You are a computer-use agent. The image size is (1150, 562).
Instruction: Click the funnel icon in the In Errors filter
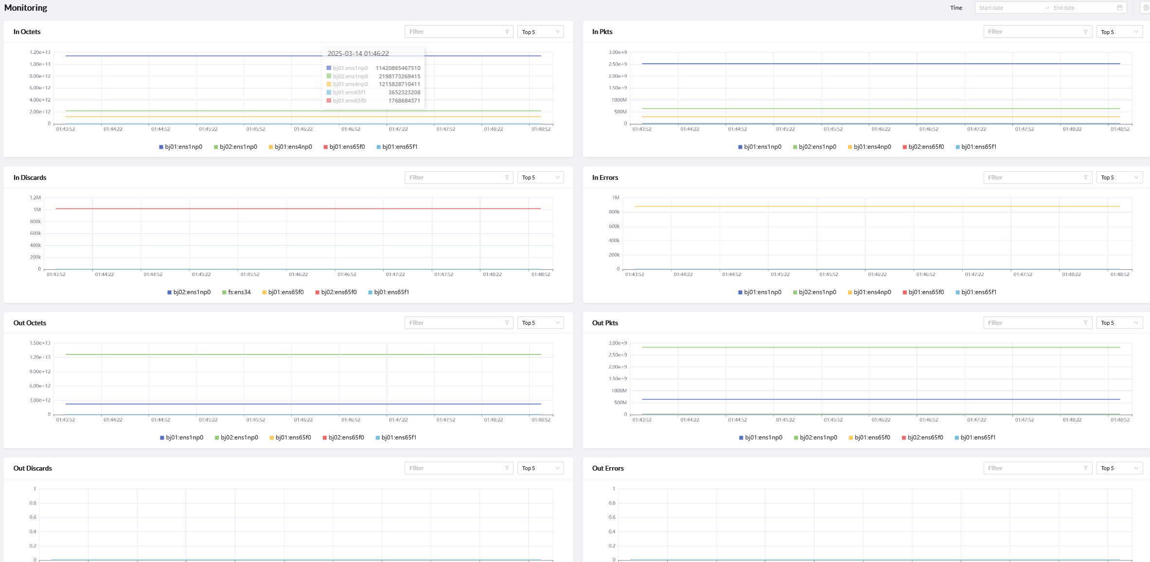(1085, 177)
